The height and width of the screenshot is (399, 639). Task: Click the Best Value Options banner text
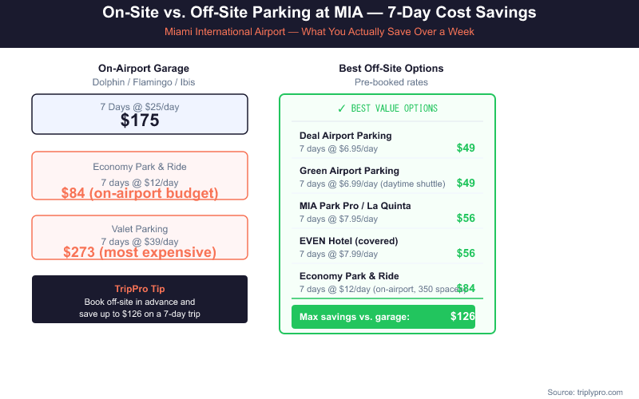pyautogui.click(x=395, y=109)
